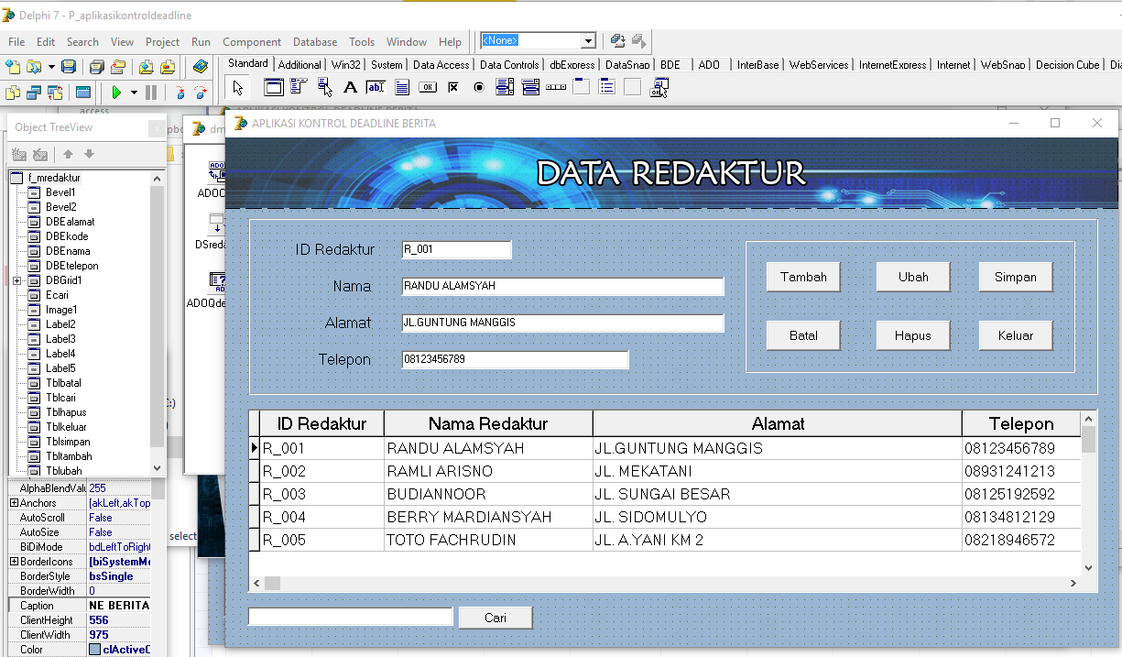Click the New Form toolbar icon
Screen dimensions: 1122x657
pyautogui.click(x=82, y=93)
